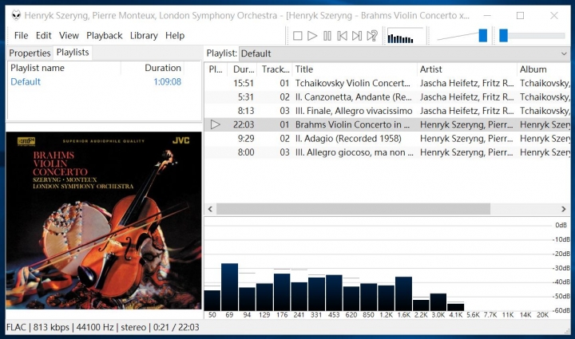Select Brahms Violin Concerto in ... track
The image size is (575, 339).
[x=352, y=125]
